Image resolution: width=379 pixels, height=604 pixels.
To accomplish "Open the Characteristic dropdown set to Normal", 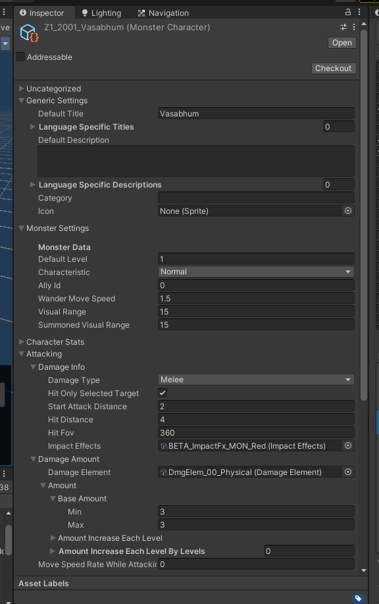I will [x=257, y=272].
